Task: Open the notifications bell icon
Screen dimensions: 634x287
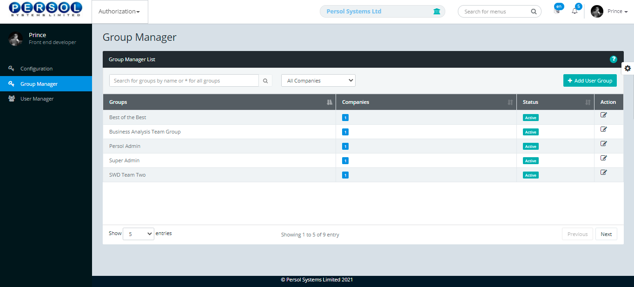Action: 575,10
